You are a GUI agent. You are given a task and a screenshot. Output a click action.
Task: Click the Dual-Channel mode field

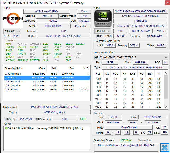pyautogui.click(x=129, y=127)
